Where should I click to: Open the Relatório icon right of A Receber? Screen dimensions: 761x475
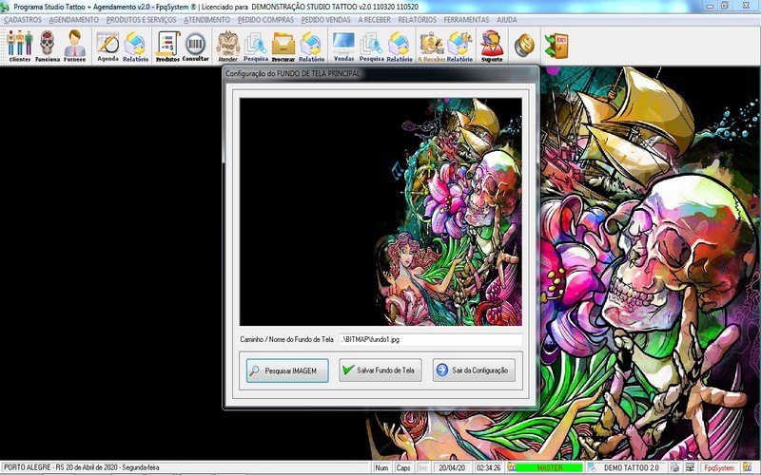click(459, 46)
